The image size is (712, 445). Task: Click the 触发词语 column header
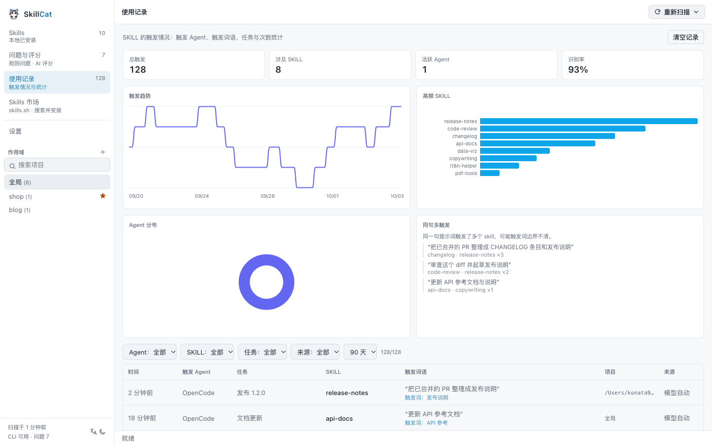pyautogui.click(x=416, y=372)
